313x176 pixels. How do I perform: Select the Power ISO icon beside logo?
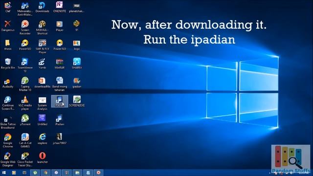(60, 45)
